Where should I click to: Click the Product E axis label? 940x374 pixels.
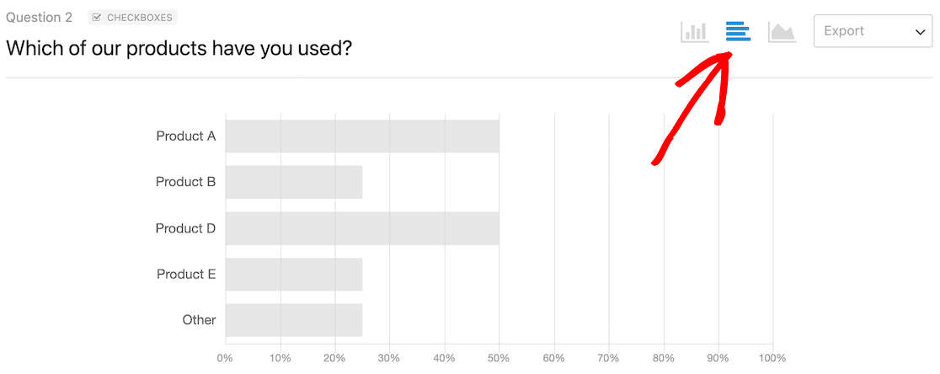pos(186,274)
